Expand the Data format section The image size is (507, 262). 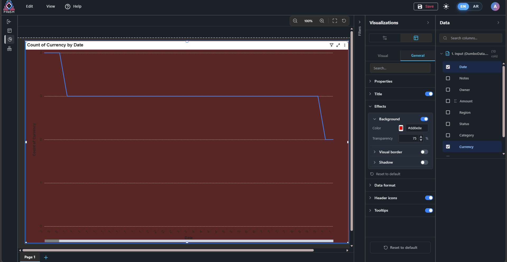pyautogui.click(x=385, y=185)
